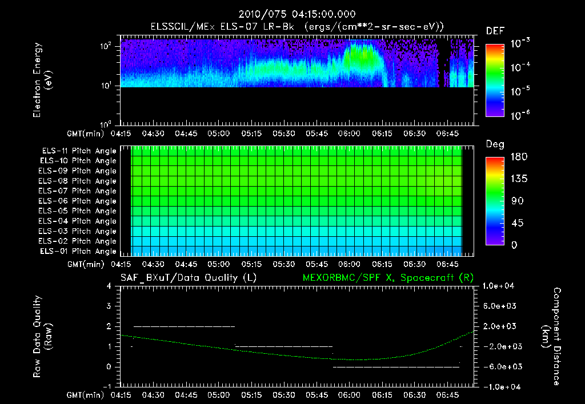Click 'GMT(min)' label beneath the pitch angle panel
The height and width of the screenshot is (404, 585).
coord(86,265)
